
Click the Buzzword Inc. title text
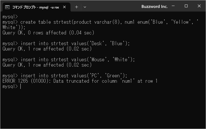click(154, 6)
